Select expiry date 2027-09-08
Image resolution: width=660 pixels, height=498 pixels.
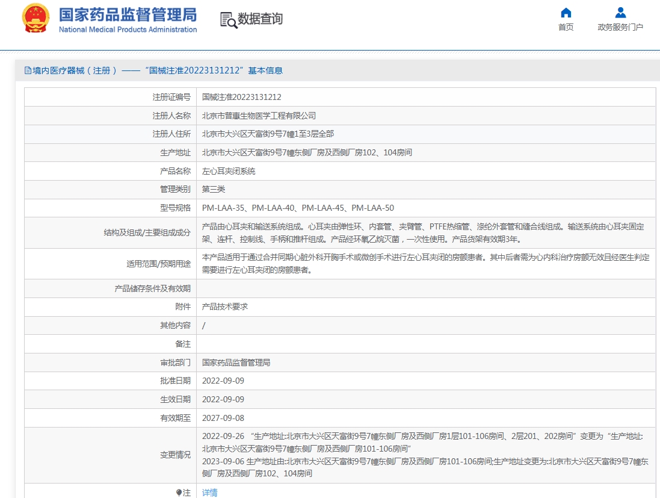click(x=223, y=418)
